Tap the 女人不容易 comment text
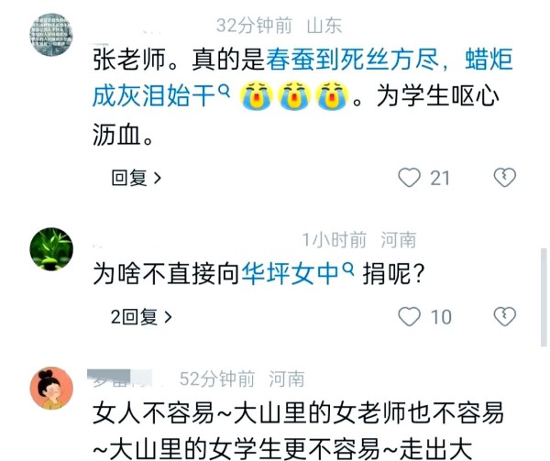Image resolution: width=550 pixels, height=461 pixels. pos(299,431)
